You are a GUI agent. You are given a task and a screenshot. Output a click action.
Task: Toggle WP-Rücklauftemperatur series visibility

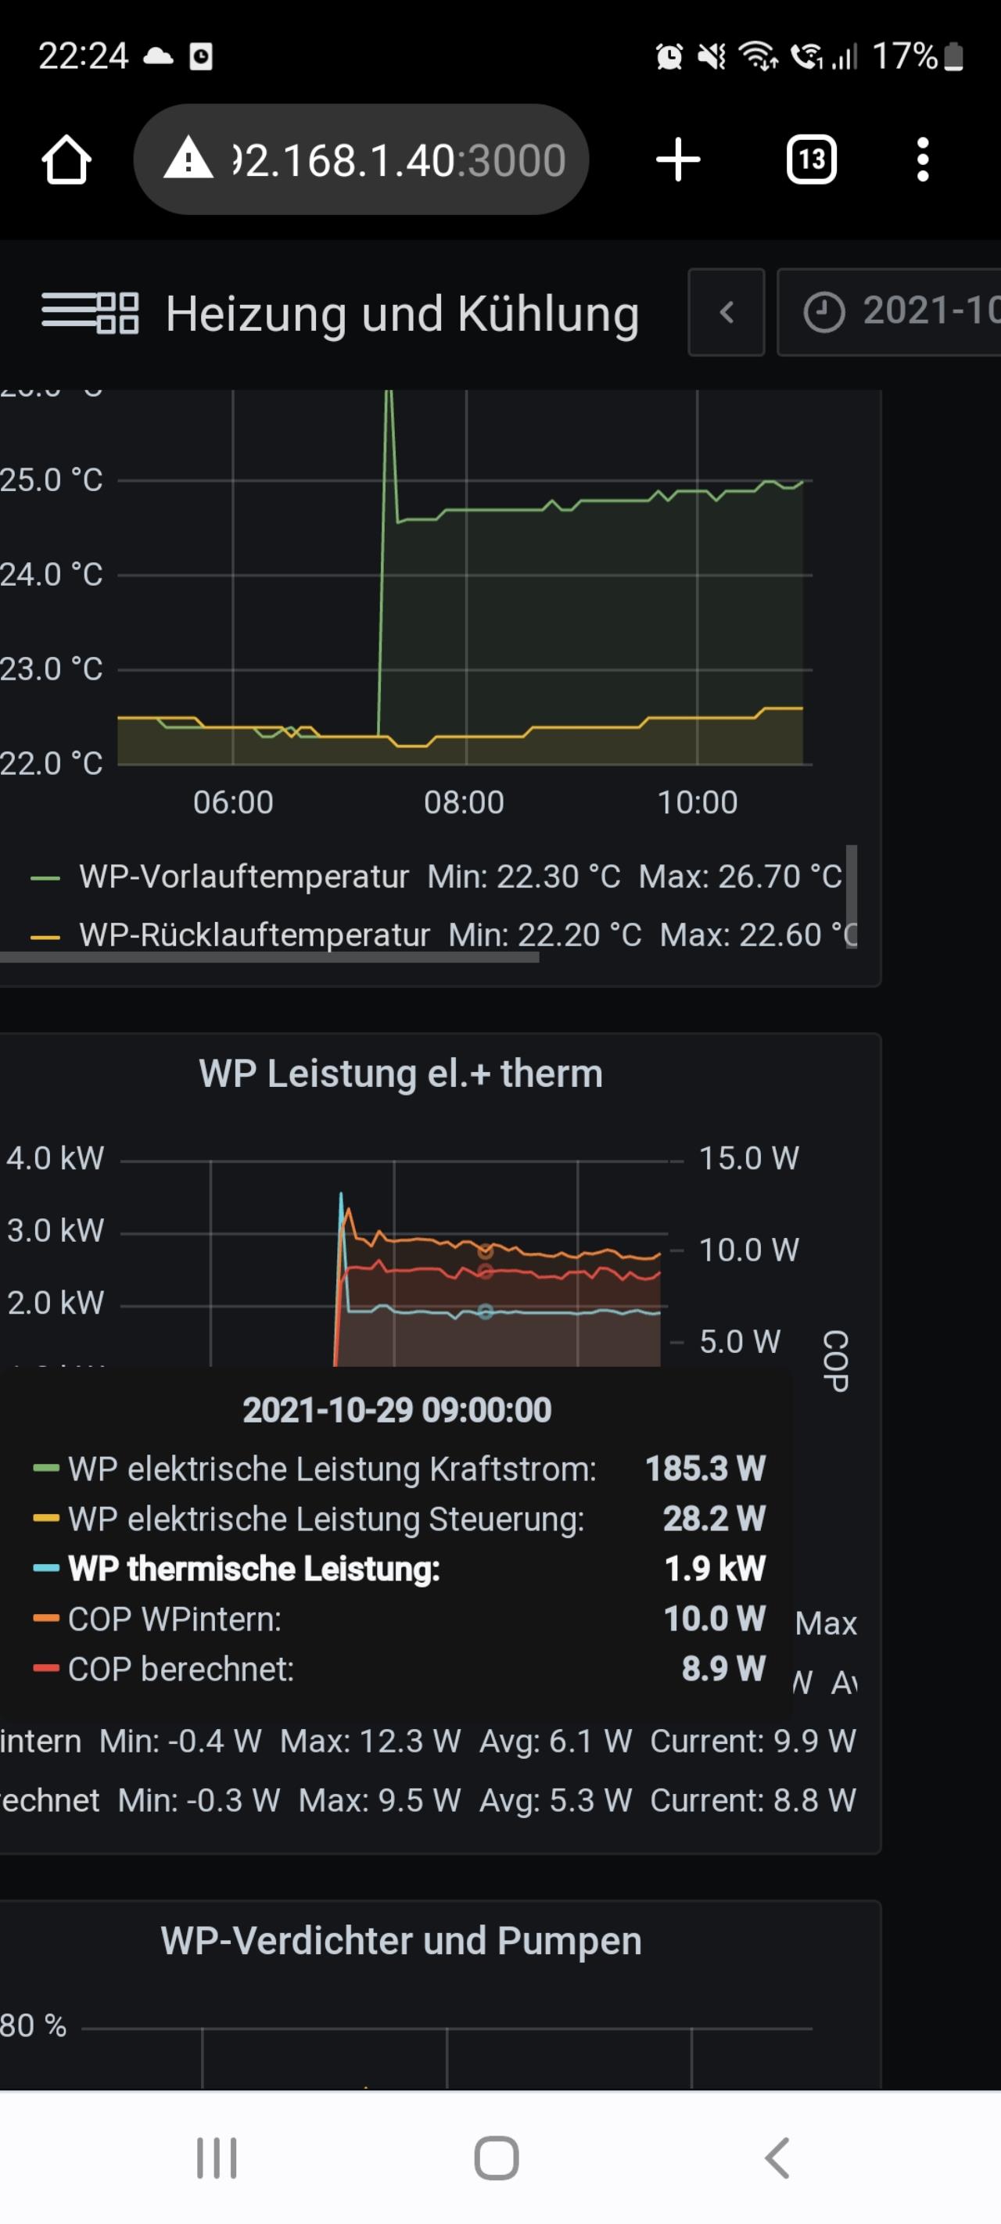coord(254,935)
